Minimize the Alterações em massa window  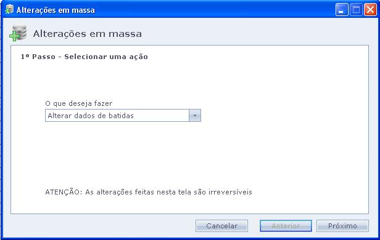click(x=342, y=10)
